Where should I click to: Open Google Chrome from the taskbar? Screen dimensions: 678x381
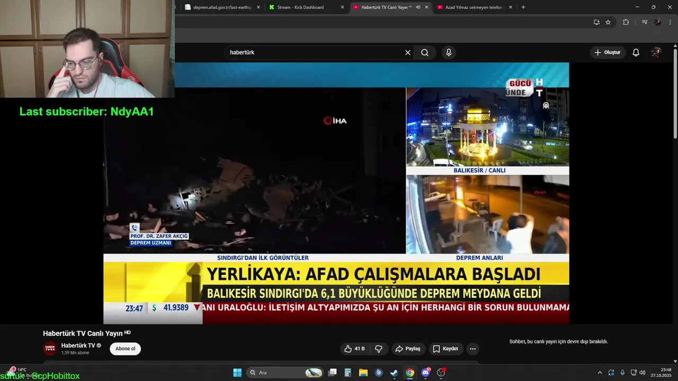click(x=410, y=373)
